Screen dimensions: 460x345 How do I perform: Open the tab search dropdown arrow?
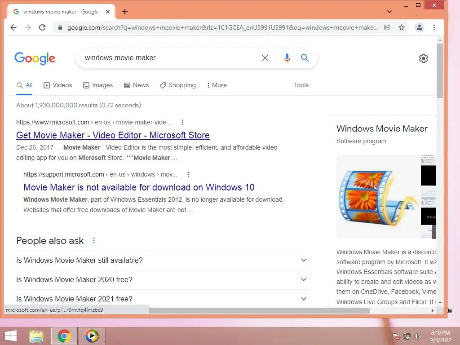[x=389, y=12]
